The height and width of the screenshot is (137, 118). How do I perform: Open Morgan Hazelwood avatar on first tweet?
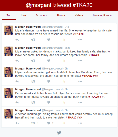[x=9, y=30]
